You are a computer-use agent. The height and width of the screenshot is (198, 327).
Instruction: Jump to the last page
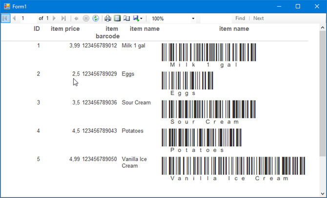[63, 19]
